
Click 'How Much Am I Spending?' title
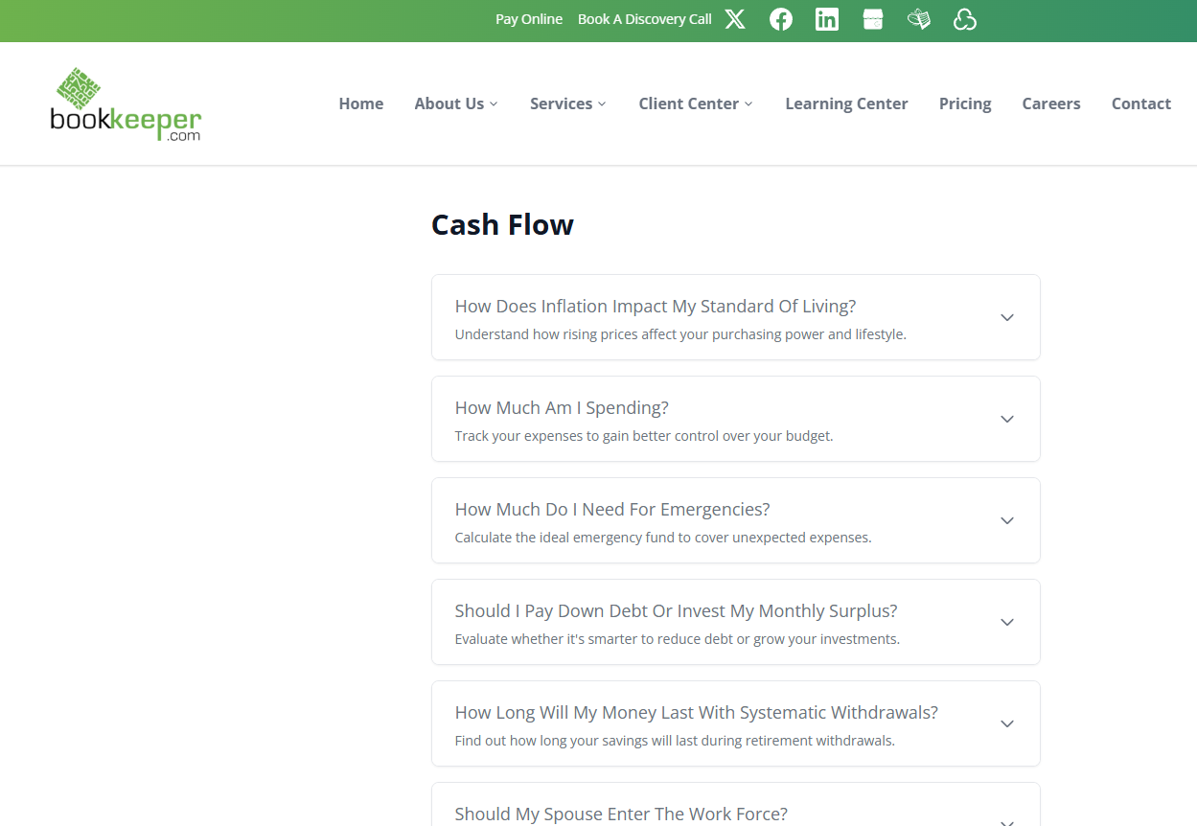(562, 408)
